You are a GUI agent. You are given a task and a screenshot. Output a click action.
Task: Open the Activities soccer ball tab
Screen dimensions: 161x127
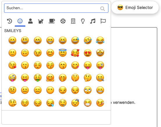click(63, 21)
